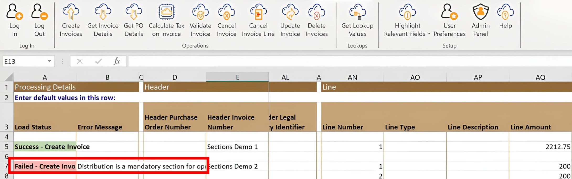Click Header Purchase Order Number heading
572x179 pixels.
[174, 117]
